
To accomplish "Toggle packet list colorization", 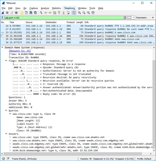I will tap(74, 13).
